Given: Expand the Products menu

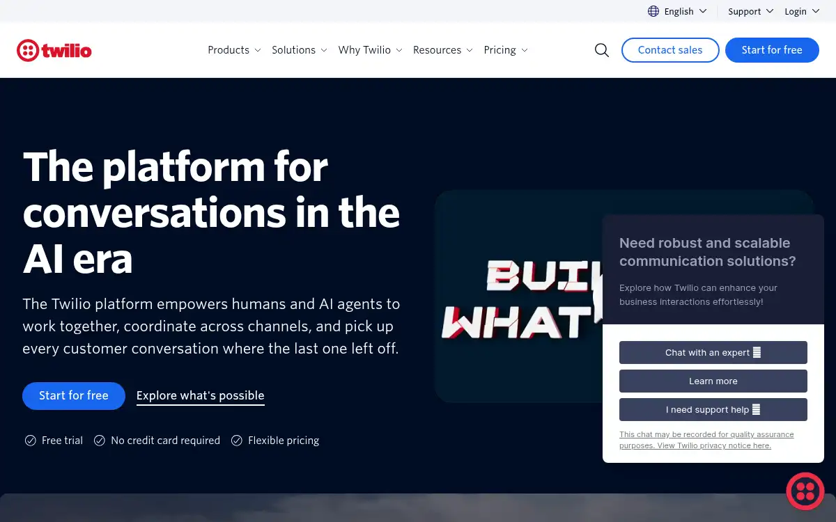Looking at the screenshot, I should [x=234, y=50].
